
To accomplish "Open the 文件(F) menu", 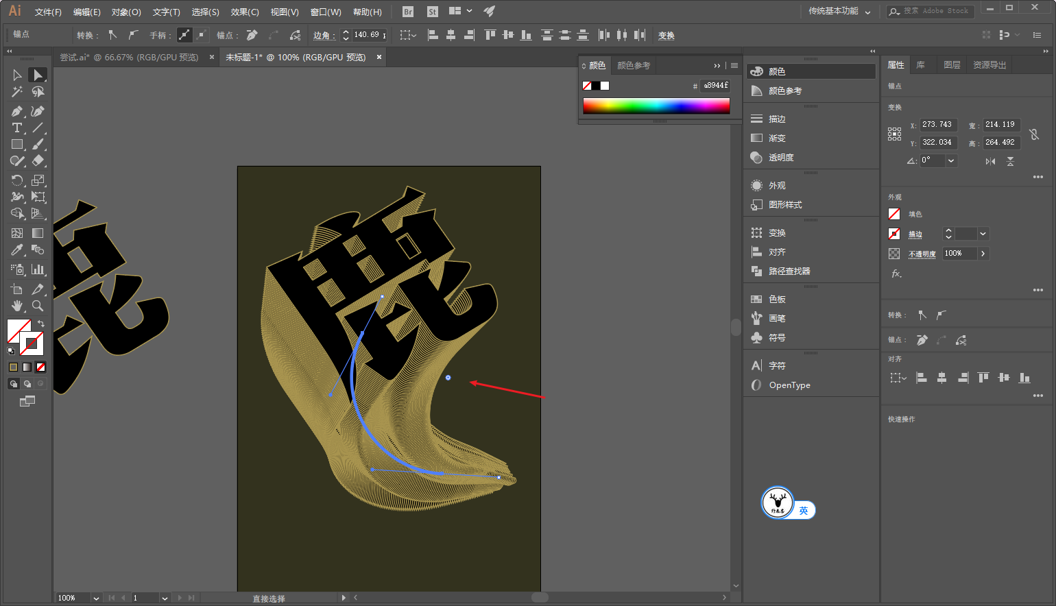I will [48, 12].
